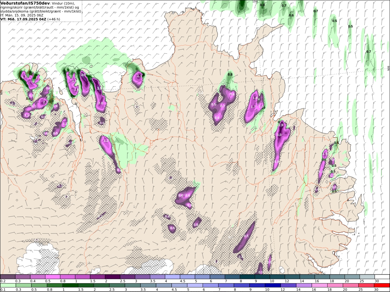Click pink rain swatch between 18 and 20
The height and width of the screenshot is (292, 390).
pyautogui.click(x=335, y=285)
